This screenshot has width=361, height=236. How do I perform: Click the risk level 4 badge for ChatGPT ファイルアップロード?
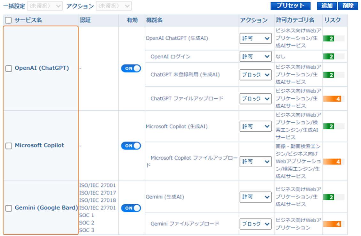coord(332,99)
